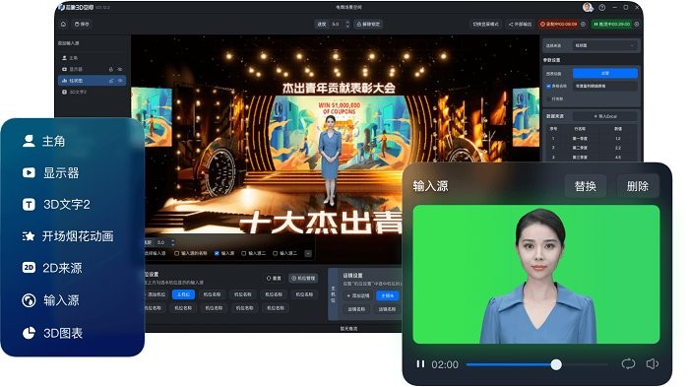Image resolution: width=689 pixels, height=387 pixels.
Task: Toggle loop icon in the 输入源 player
Action: [x=628, y=363]
